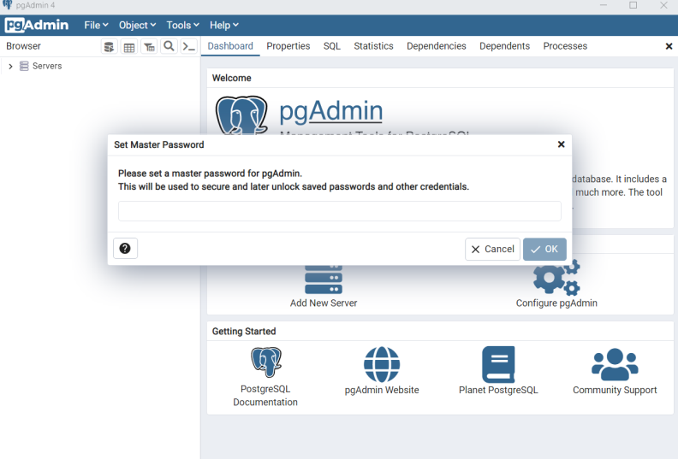Open the Help menu dropdown
This screenshot has height=459, width=678.
pos(224,25)
